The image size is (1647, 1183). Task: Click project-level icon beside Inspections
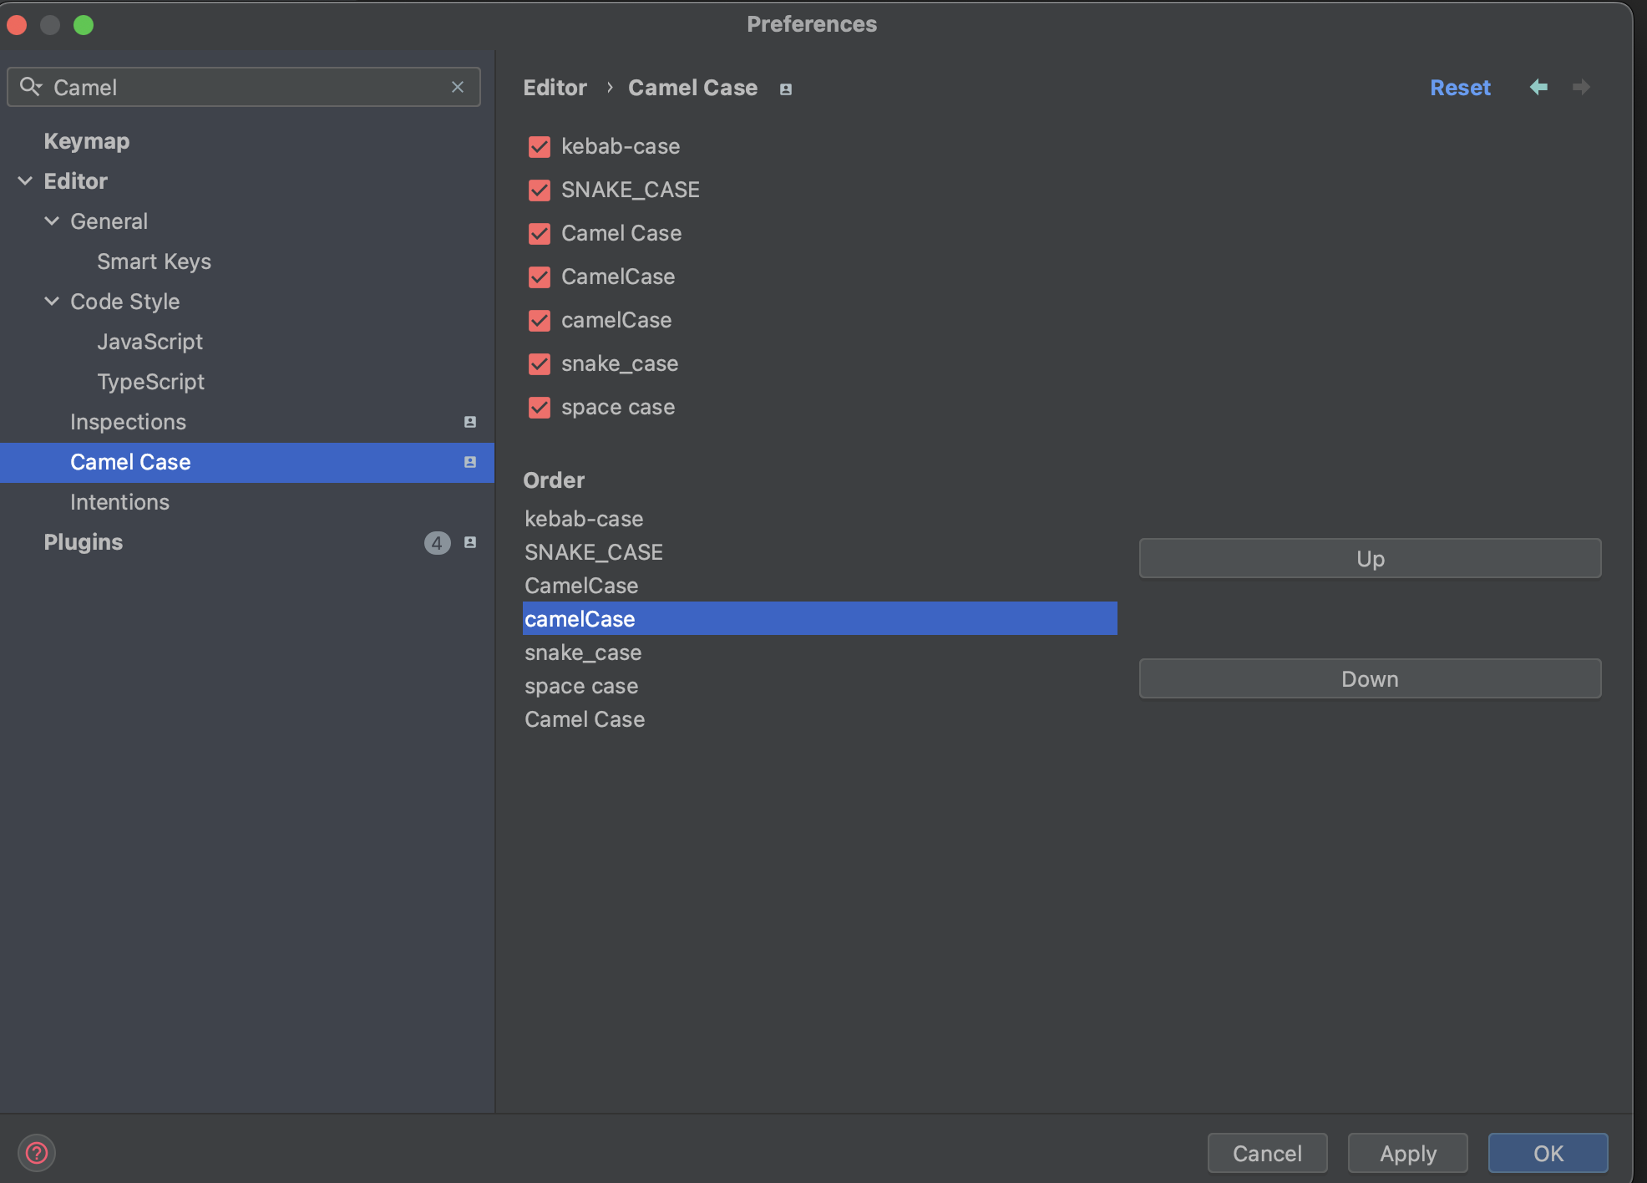tap(470, 422)
